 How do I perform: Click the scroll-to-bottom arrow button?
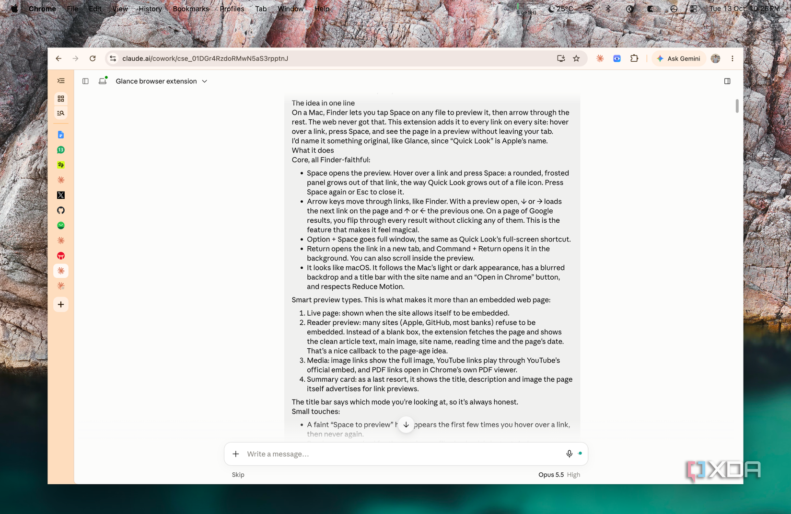pyautogui.click(x=406, y=425)
